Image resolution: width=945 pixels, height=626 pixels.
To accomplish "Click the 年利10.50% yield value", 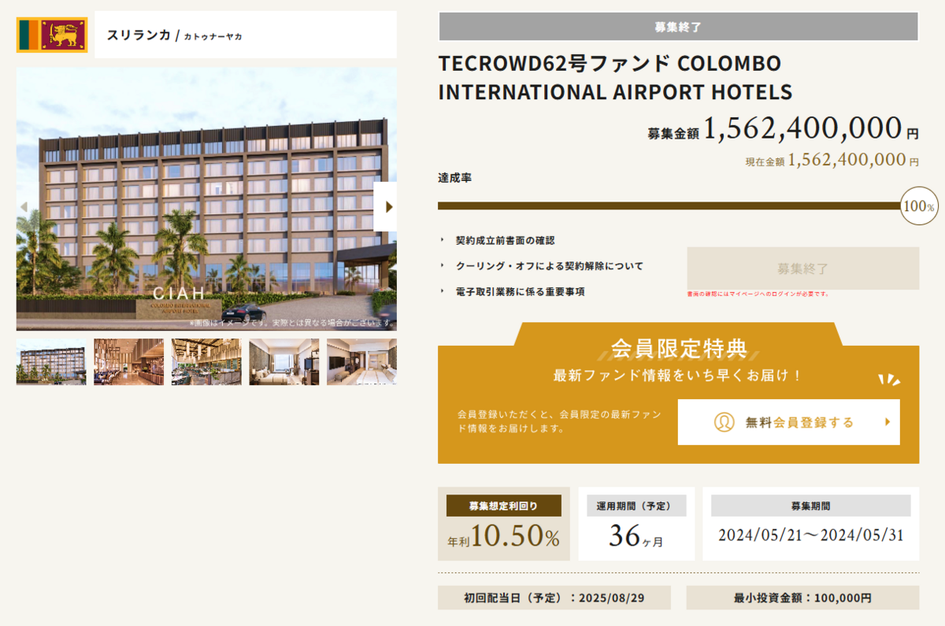I will (504, 536).
